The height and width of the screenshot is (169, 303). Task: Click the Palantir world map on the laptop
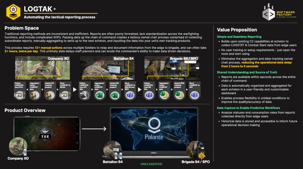(154, 129)
